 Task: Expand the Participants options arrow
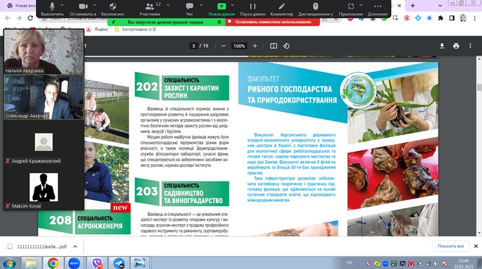tap(168, 5)
